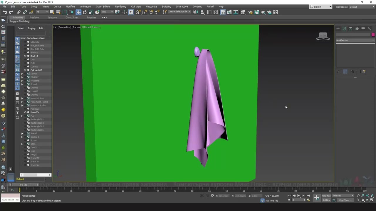Image resolution: width=376 pixels, height=211 pixels.
Task: Open the Schematic View icon
Action: pyautogui.click(x=236, y=12)
